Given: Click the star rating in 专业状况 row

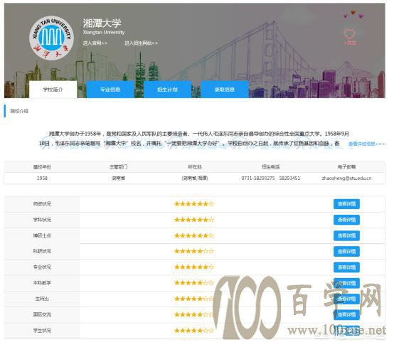Looking at the screenshot, I should [194, 267].
